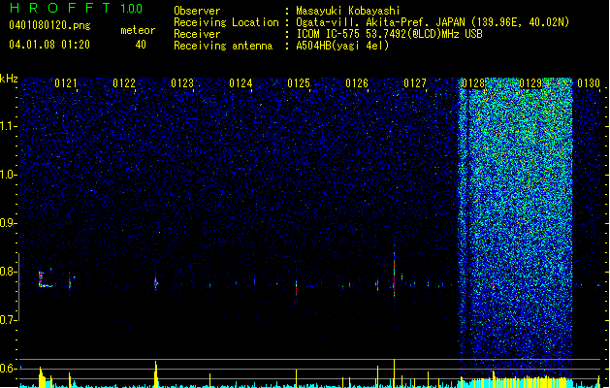Viewport: 610px width, 388px height.
Task: Click the tallest yellow power spike before 0127
Action: click(394, 372)
